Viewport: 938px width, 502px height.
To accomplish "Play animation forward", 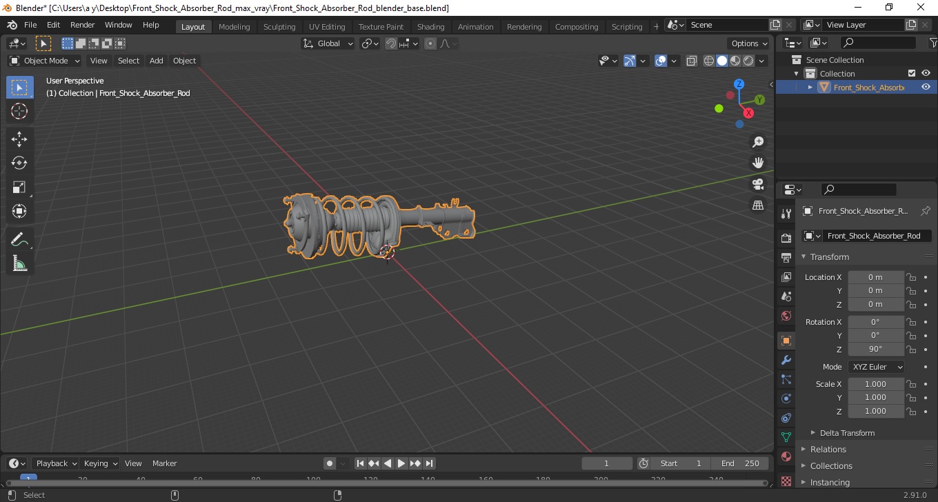I will click(x=401, y=463).
